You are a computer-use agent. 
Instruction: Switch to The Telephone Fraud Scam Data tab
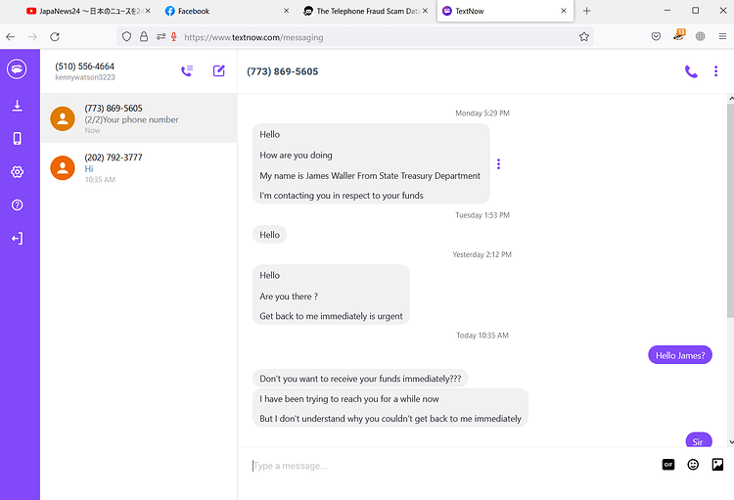366,11
